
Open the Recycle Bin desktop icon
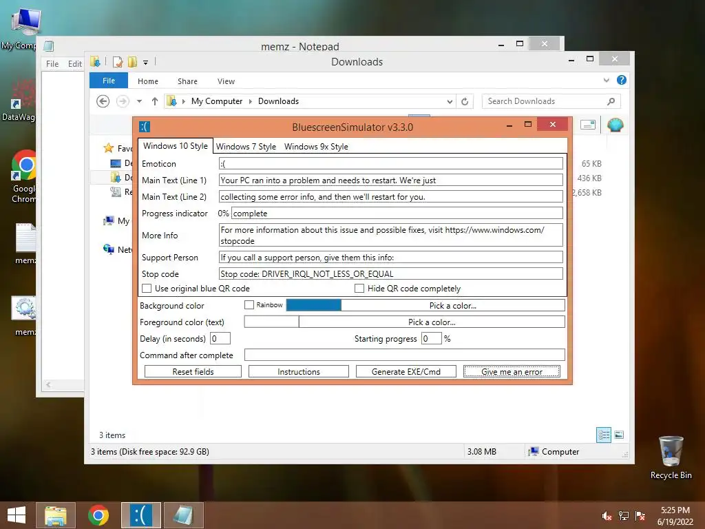(671, 457)
